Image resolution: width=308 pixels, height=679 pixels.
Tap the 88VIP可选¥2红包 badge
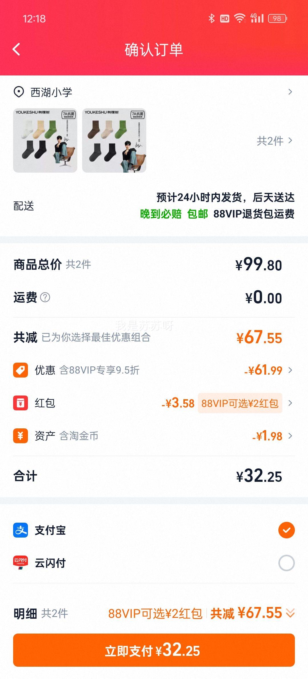tap(240, 403)
